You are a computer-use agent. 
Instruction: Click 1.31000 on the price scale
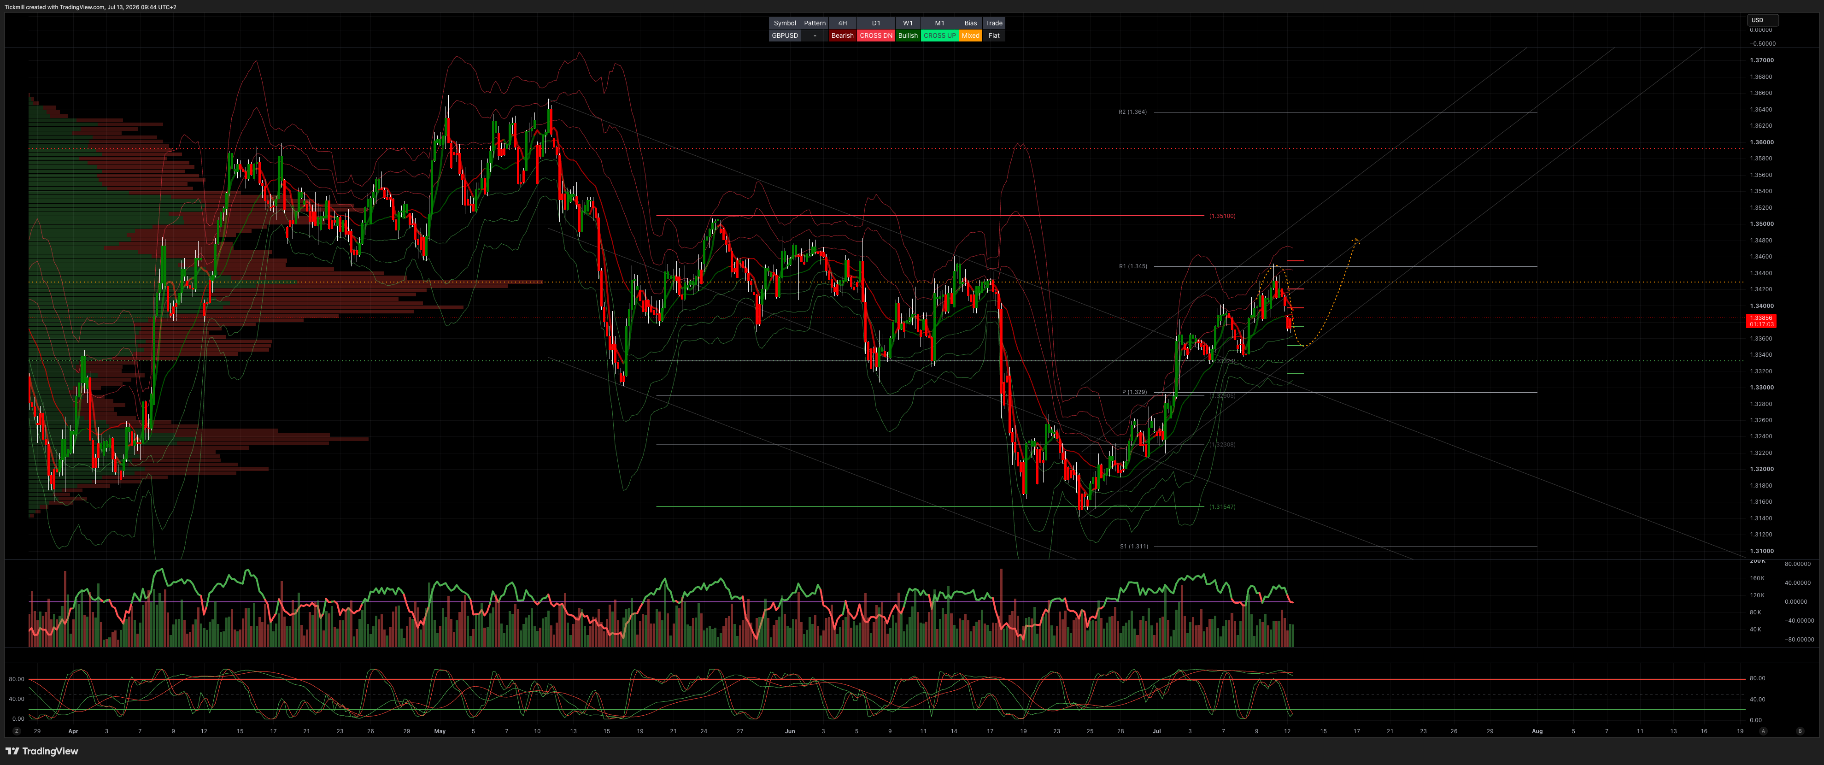[x=1762, y=551]
